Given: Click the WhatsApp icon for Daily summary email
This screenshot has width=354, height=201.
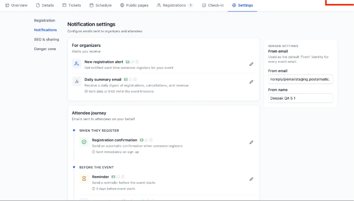Looking at the screenshot, I should pos(135,79).
